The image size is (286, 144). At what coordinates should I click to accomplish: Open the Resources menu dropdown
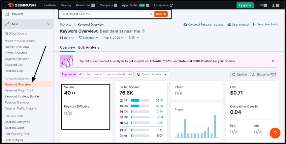tap(85, 5)
